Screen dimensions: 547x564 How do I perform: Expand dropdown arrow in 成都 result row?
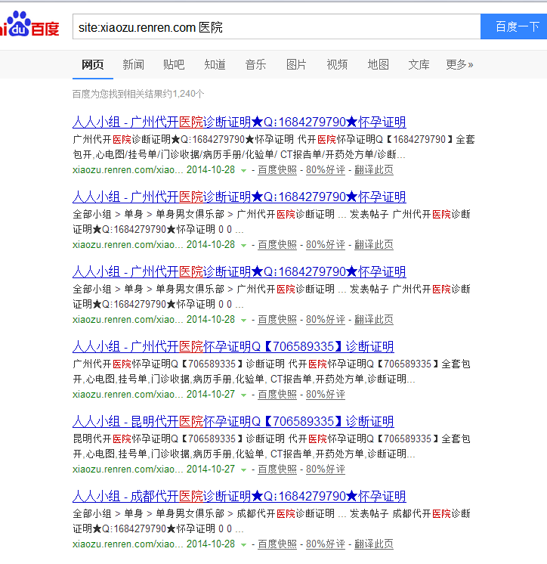point(244,544)
